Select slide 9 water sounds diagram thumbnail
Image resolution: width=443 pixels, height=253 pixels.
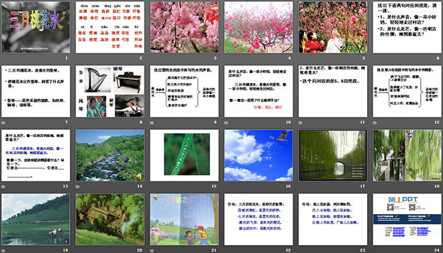pos(184,91)
